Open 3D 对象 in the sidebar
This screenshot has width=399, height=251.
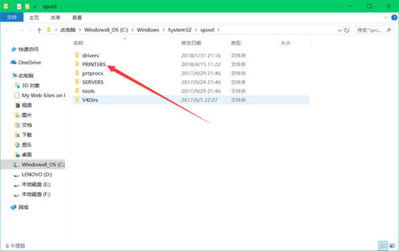click(31, 86)
